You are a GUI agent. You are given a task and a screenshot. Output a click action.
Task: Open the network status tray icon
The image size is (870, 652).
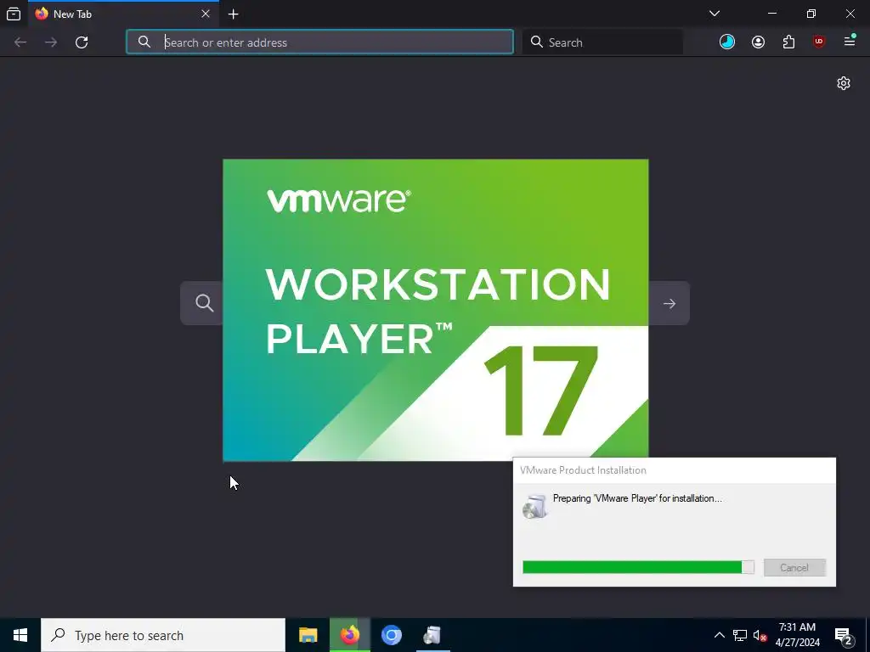point(740,635)
